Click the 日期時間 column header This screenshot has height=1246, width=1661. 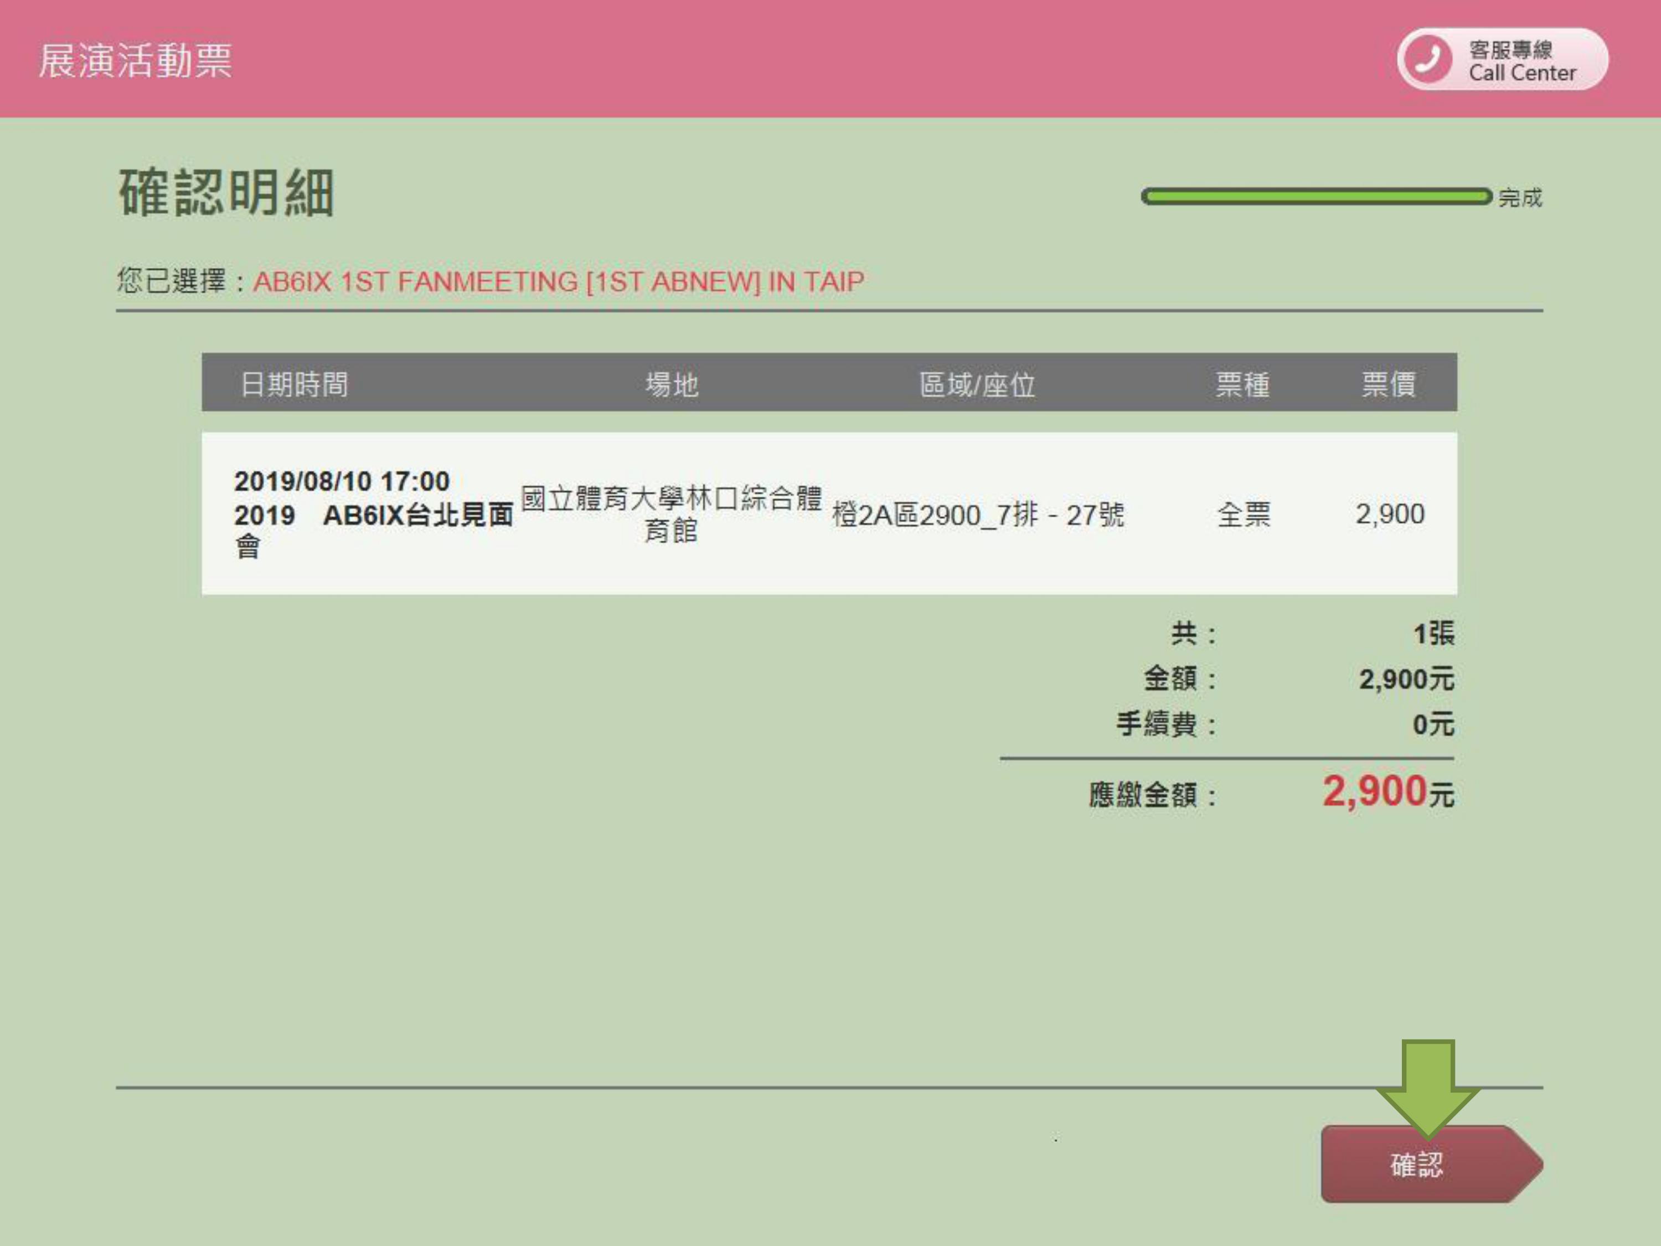tap(293, 384)
